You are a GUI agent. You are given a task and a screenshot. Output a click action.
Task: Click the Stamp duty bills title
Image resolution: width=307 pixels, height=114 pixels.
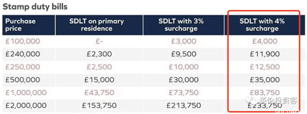35,7
